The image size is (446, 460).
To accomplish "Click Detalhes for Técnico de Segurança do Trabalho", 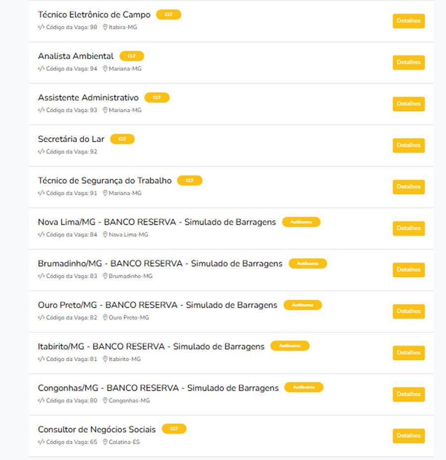I will click(x=408, y=187).
